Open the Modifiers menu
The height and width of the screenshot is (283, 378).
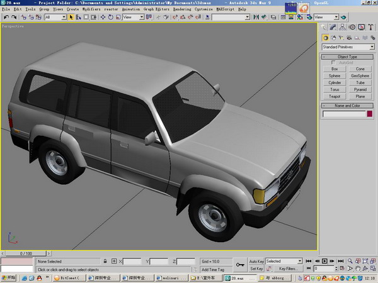(x=91, y=10)
